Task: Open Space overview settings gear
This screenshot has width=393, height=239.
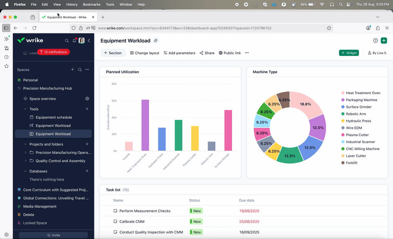Action: coord(87,99)
